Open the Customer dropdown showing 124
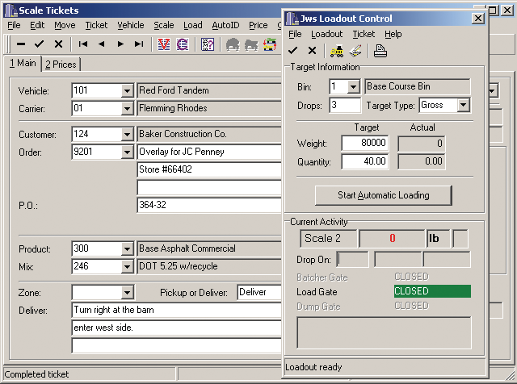The image size is (517, 384). (x=127, y=134)
